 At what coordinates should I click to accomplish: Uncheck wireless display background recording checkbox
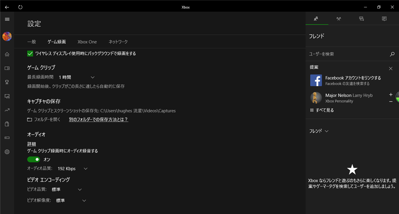(30, 54)
